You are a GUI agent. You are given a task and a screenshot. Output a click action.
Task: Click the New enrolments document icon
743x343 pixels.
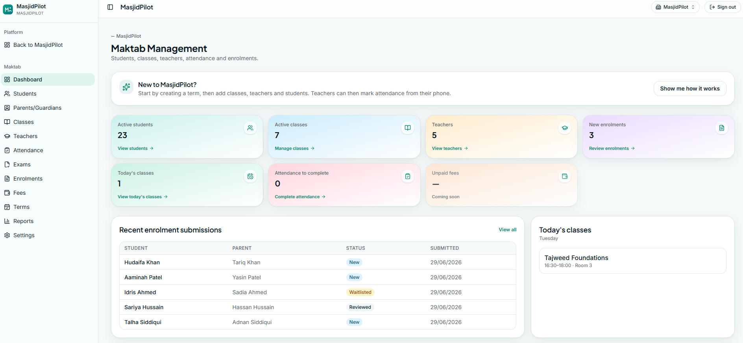(722, 128)
